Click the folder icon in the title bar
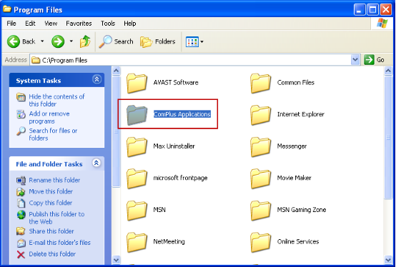Screen dimensions: 396x267 point(7,9)
